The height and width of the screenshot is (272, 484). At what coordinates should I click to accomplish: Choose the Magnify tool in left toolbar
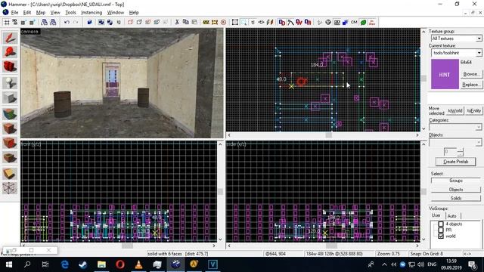(10, 52)
